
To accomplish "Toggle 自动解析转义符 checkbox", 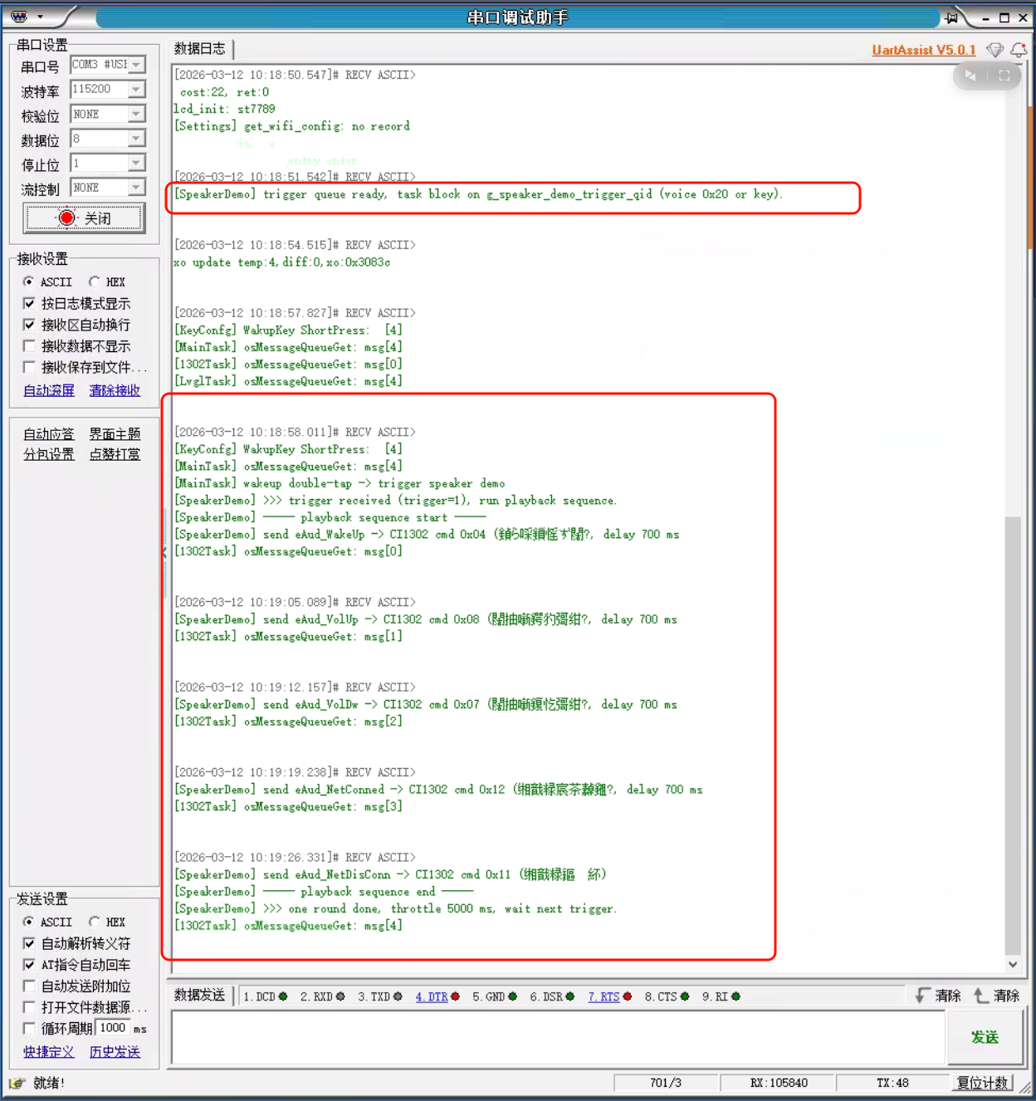I will [x=29, y=944].
